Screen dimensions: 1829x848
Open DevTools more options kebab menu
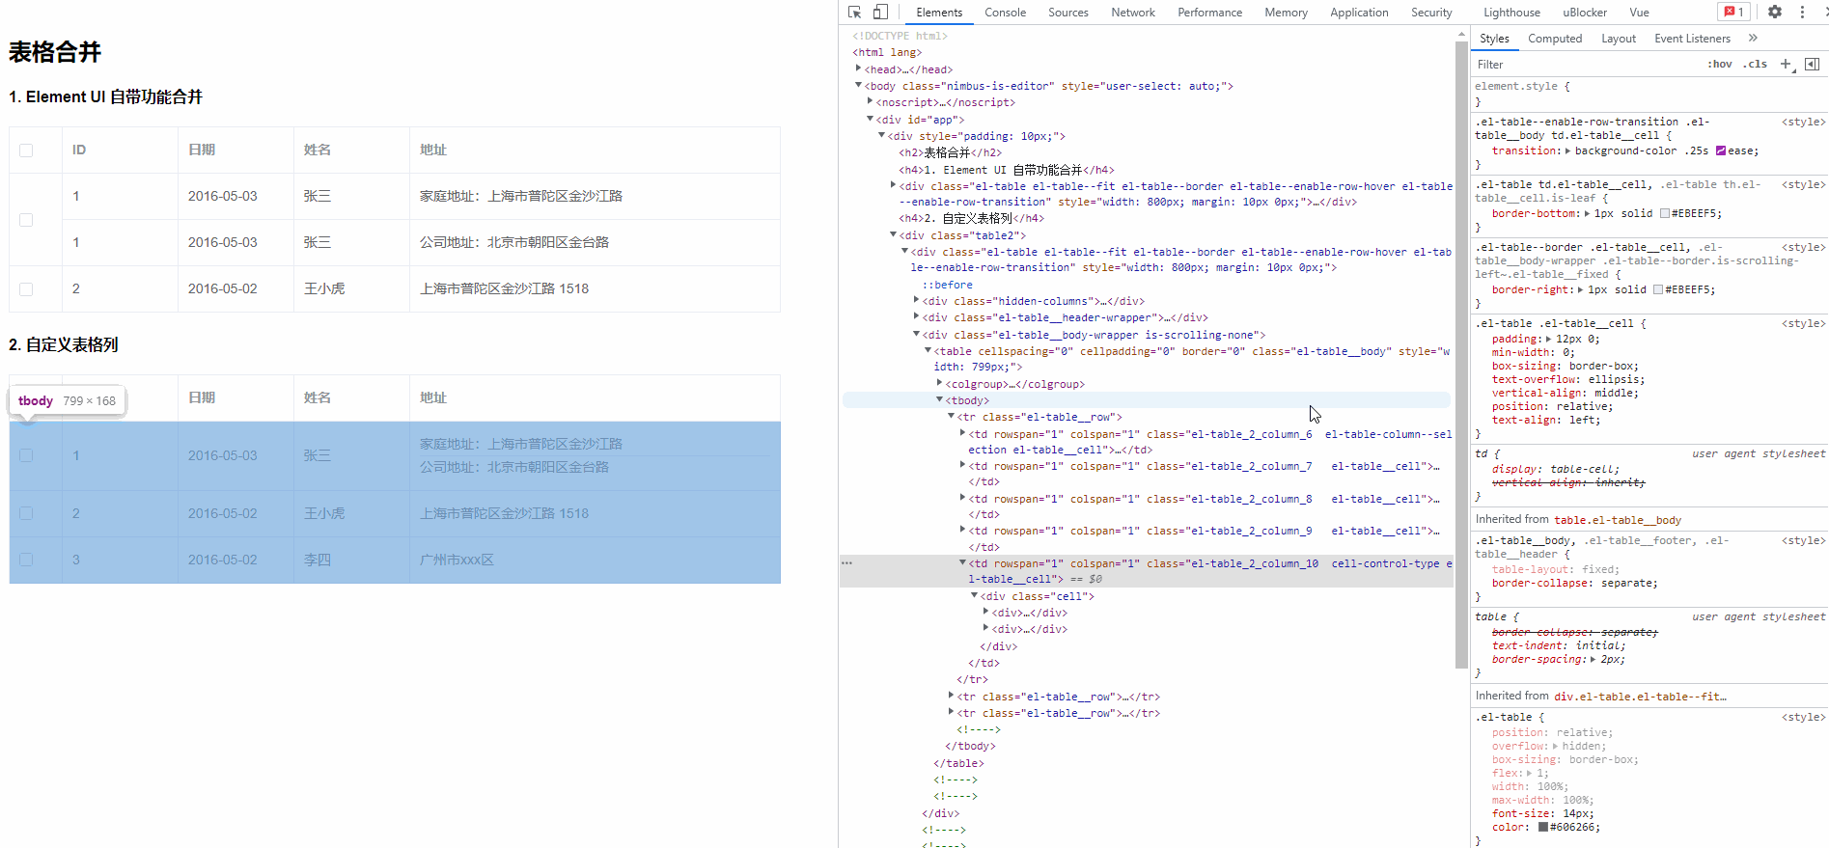[1802, 12]
